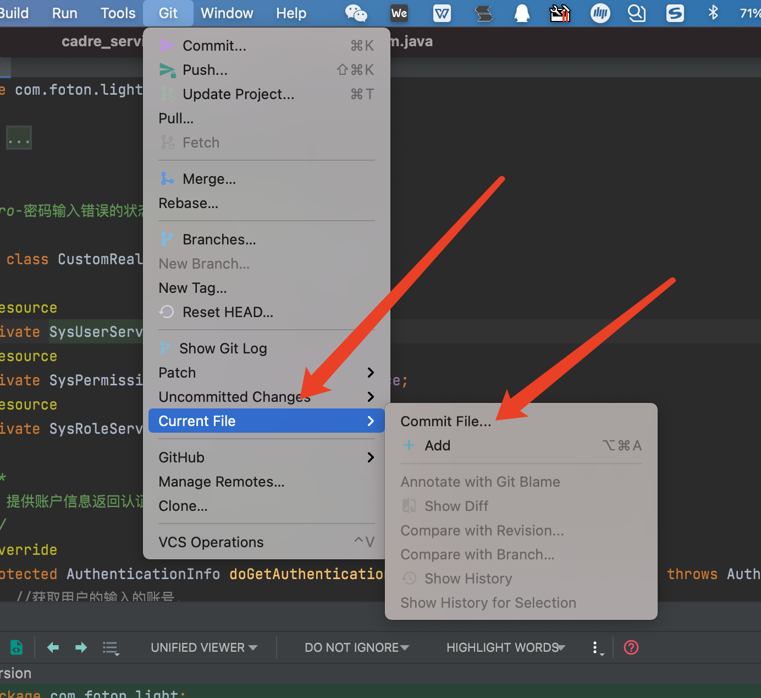Expand the GitHub submenu
Image resolution: width=761 pixels, height=698 pixels.
(x=267, y=457)
